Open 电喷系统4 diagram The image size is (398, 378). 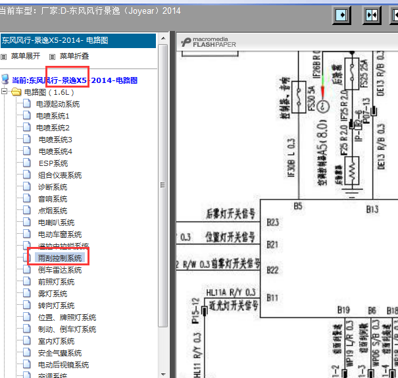pos(55,151)
